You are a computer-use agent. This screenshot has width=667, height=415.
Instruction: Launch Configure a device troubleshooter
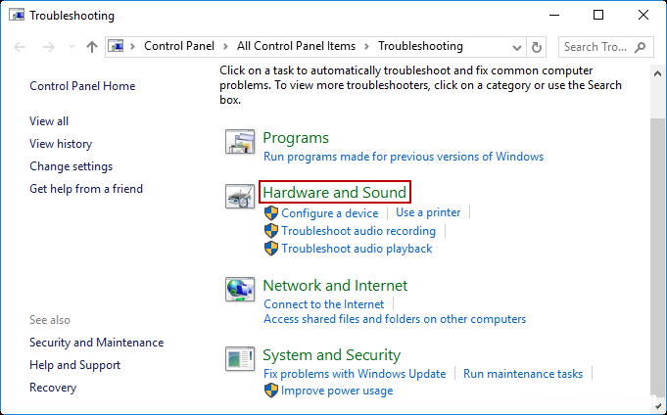click(330, 213)
